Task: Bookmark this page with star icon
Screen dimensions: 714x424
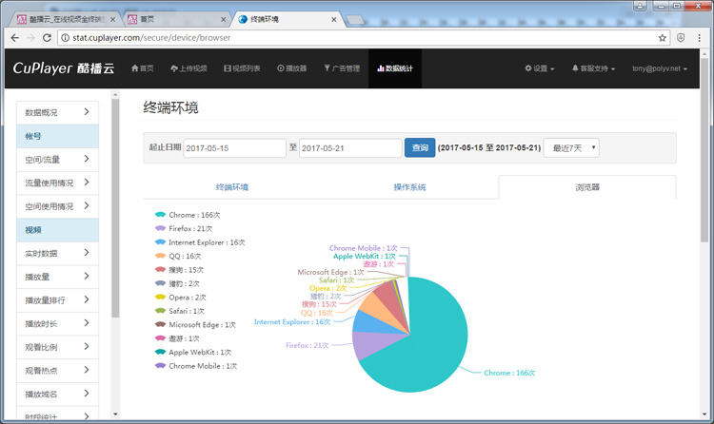Action: pyautogui.click(x=663, y=38)
